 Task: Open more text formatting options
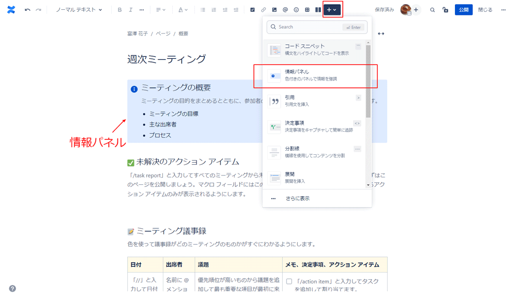tap(142, 10)
